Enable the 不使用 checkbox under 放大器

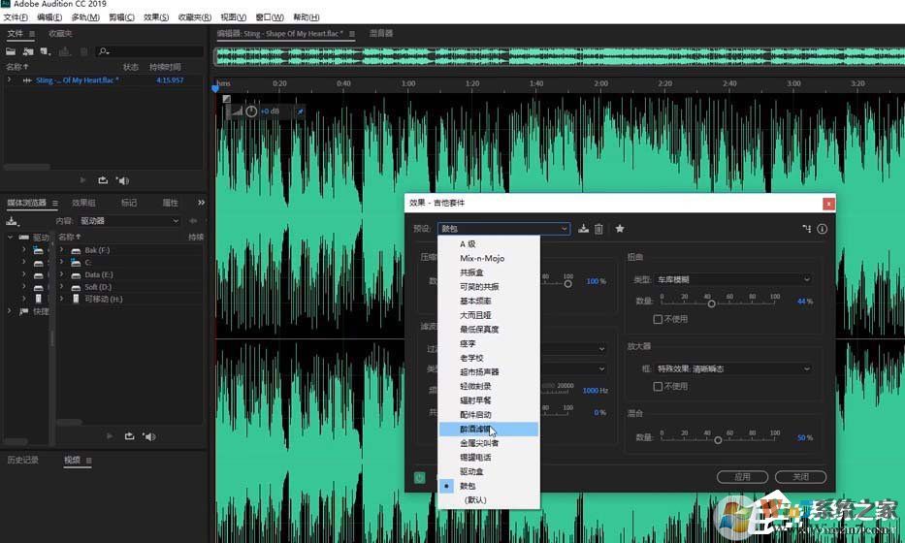click(x=659, y=386)
